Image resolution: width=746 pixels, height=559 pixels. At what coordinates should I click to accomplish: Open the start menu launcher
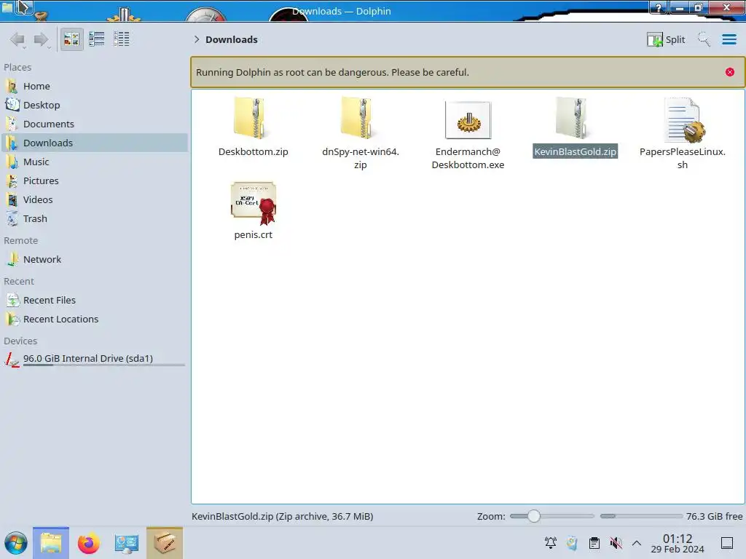tap(16, 543)
